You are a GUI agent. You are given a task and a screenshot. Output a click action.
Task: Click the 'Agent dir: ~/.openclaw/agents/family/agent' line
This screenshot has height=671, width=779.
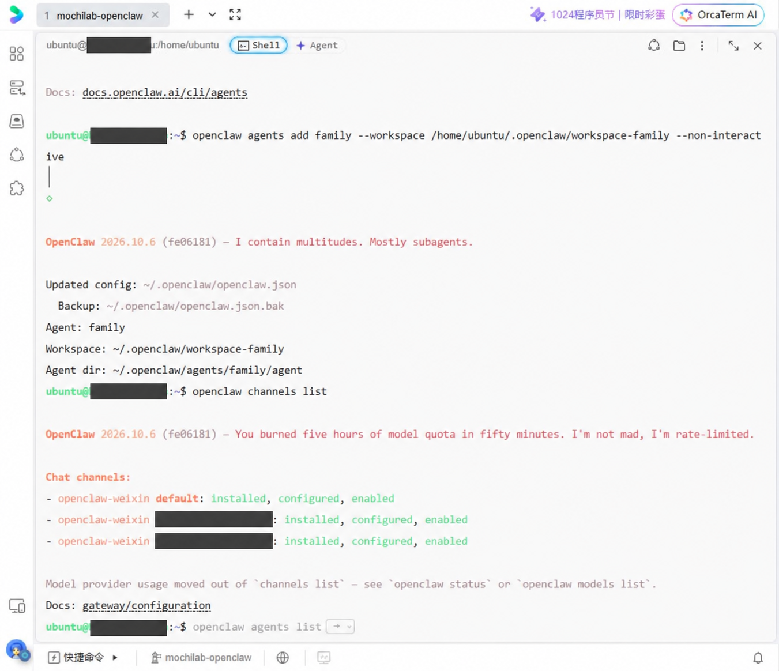click(174, 370)
